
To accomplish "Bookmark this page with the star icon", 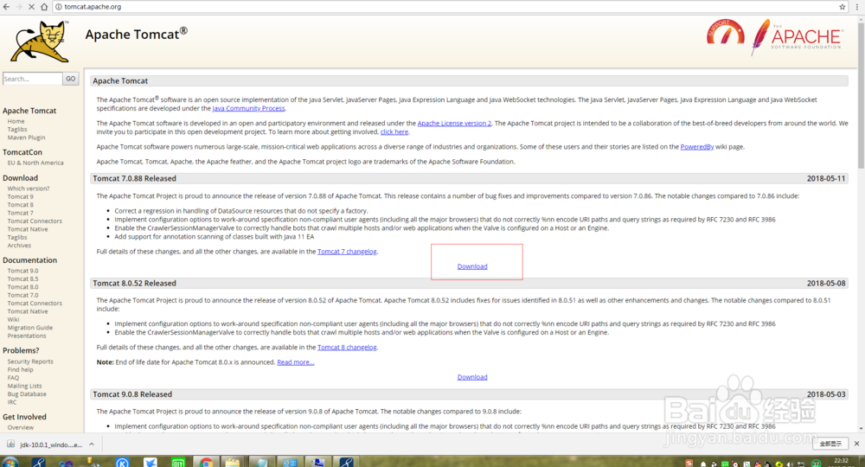I will 843,7.
